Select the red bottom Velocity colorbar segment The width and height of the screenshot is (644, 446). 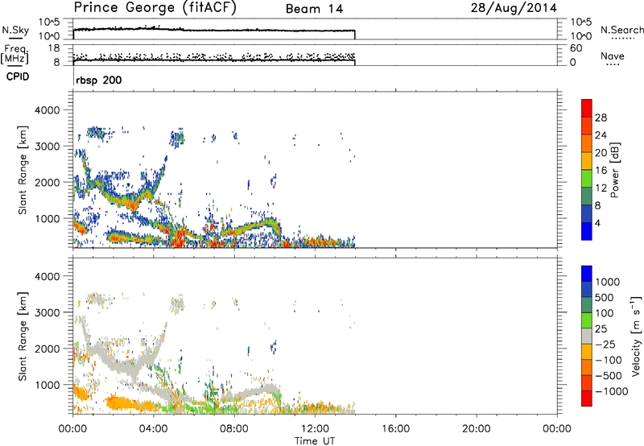pos(587,399)
